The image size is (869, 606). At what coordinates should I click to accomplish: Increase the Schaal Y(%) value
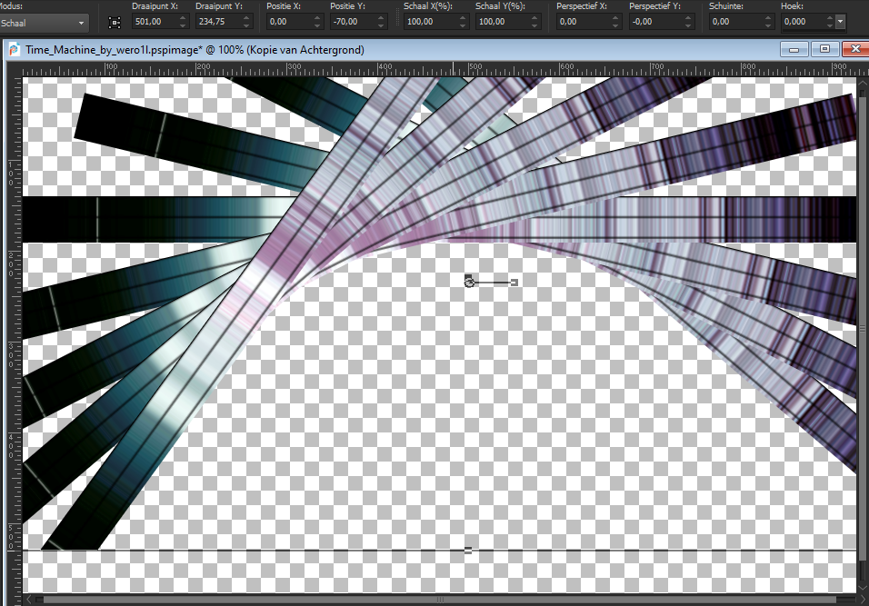point(534,18)
